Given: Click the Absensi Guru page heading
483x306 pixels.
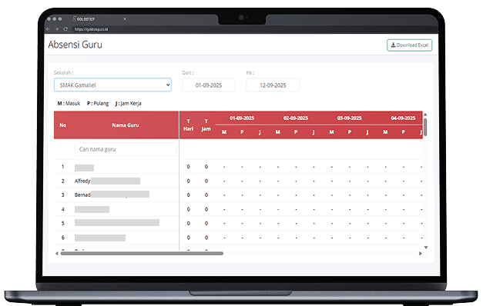Looking at the screenshot, I should tap(75, 45).
